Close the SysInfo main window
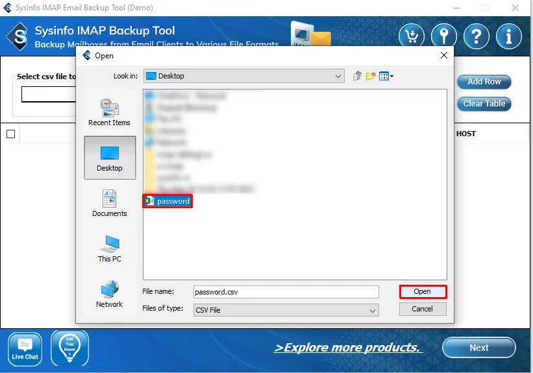The image size is (533, 373). (515, 8)
